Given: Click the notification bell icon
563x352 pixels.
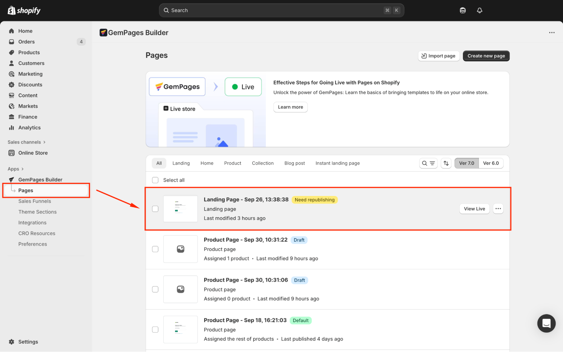Looking at the screenshot, I should (x=479, y=10).
